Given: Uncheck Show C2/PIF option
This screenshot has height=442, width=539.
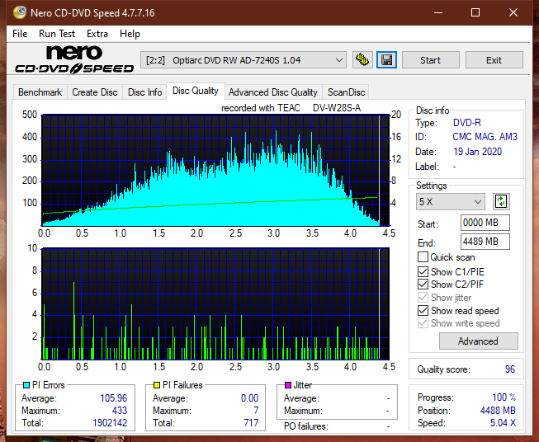Looking at the screenshot, I should pyautogui.click(x=423, y=284).
